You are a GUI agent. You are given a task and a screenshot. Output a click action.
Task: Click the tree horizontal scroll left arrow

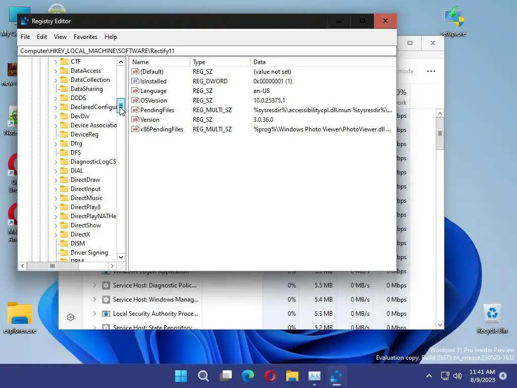click(22, 266)
